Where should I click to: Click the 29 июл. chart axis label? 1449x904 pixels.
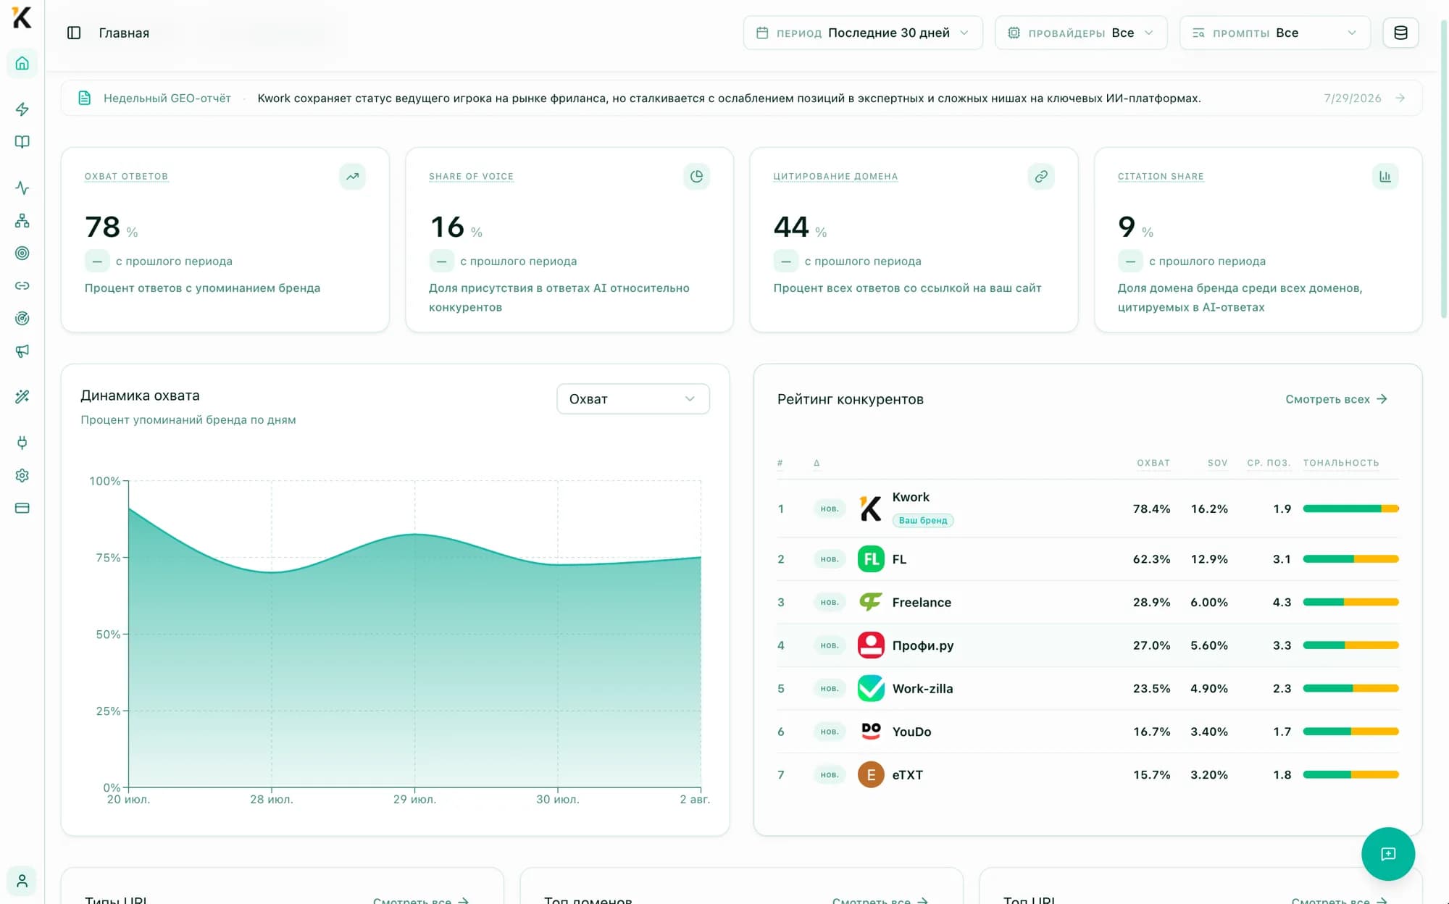pos(414,799)
